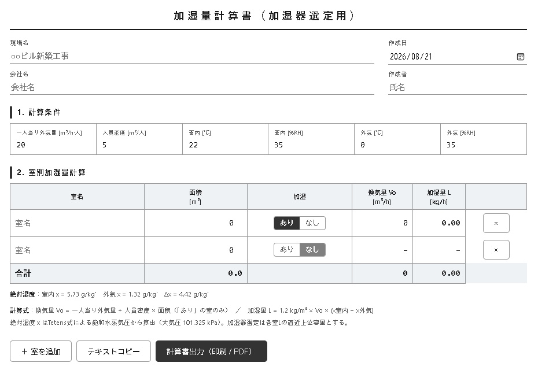Edit 室内 %RH value 35
This screenshot has width=538, height=374.
pos(311,145)
